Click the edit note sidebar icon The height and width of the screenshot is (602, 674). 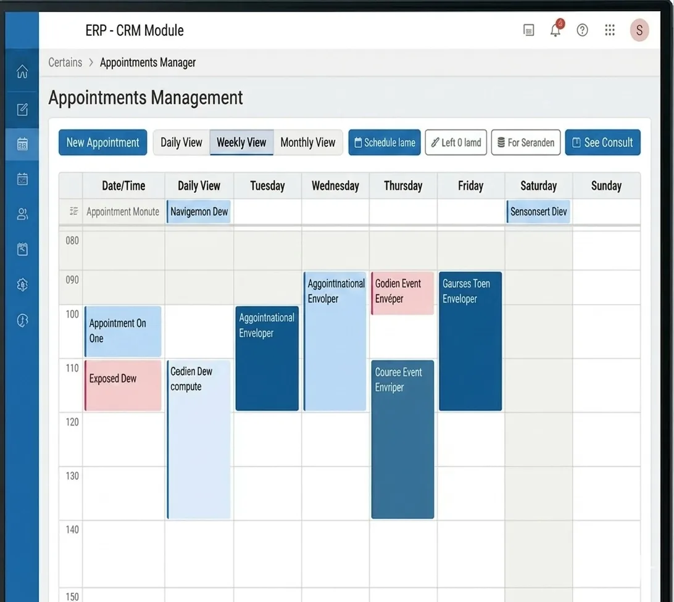22,109
